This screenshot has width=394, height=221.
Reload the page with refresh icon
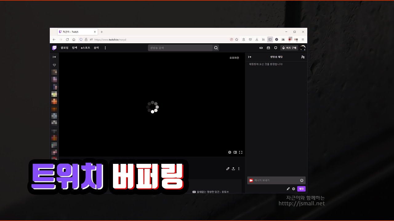(x=67, y=40)
